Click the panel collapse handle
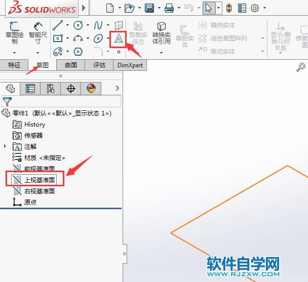The height and width of the screenshot is (282, 308). (125, 254)
